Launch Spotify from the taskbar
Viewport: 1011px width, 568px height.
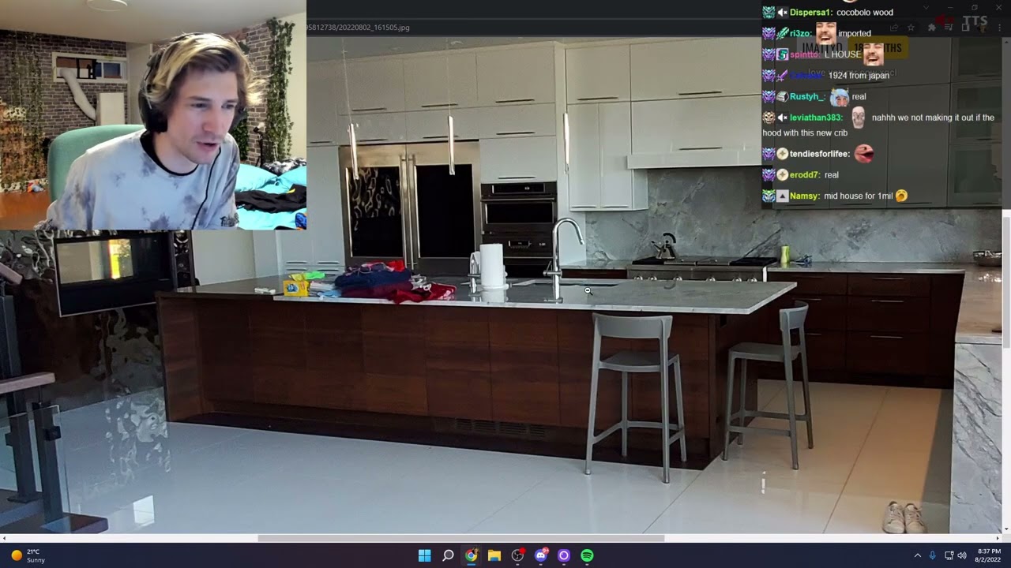(587, 555)
